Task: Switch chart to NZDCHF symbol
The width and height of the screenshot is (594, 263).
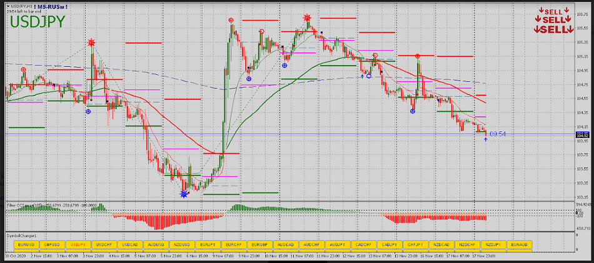Action: (x=467, y=245)
